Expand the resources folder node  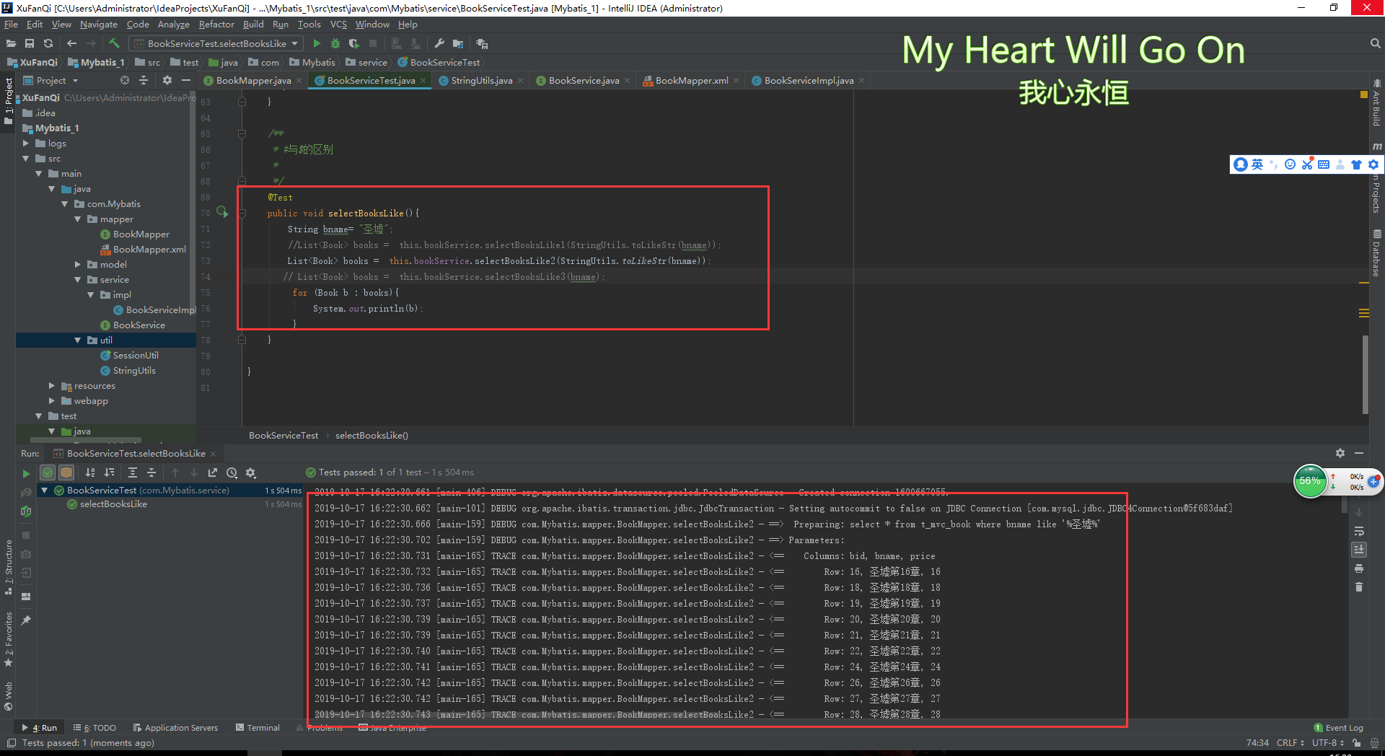click(x=52, y=386)
